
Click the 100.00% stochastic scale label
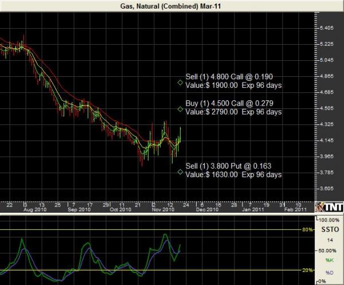pyautogui.click(x=329, y=220)
